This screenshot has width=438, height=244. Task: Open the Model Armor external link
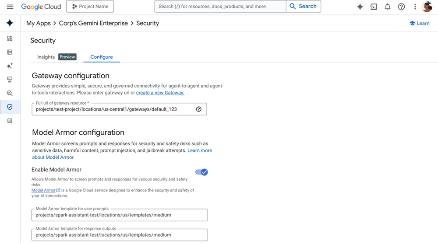(x=46, y=190)
